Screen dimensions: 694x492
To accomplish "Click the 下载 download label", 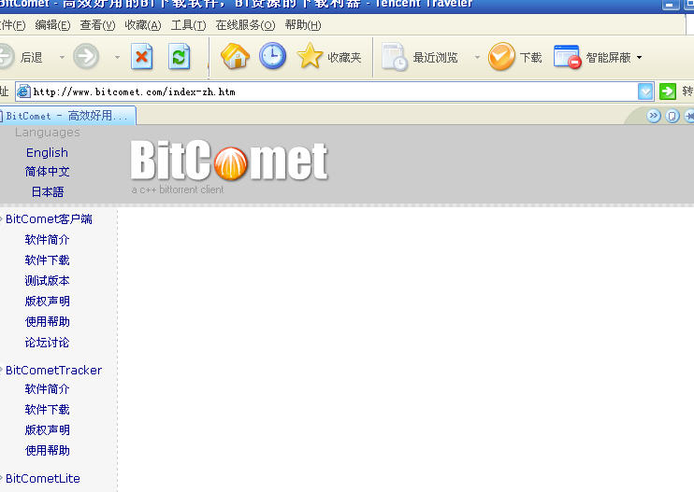I will coord(530,57).
